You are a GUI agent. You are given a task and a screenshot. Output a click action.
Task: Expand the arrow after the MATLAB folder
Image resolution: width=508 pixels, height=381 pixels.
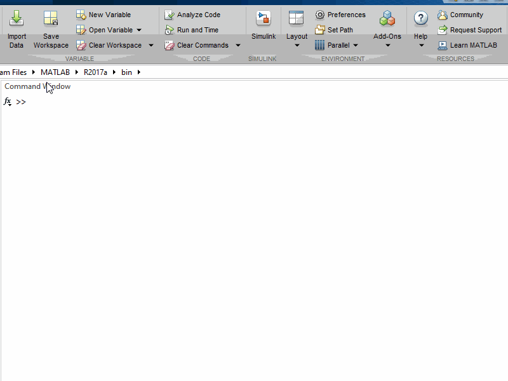coord(77,72)
